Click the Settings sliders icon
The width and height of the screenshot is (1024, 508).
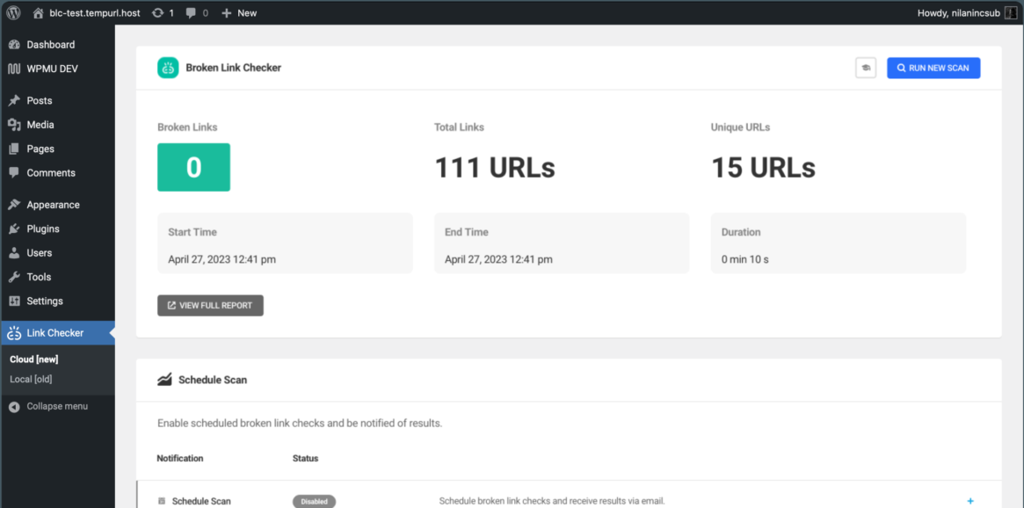point(14,301)
